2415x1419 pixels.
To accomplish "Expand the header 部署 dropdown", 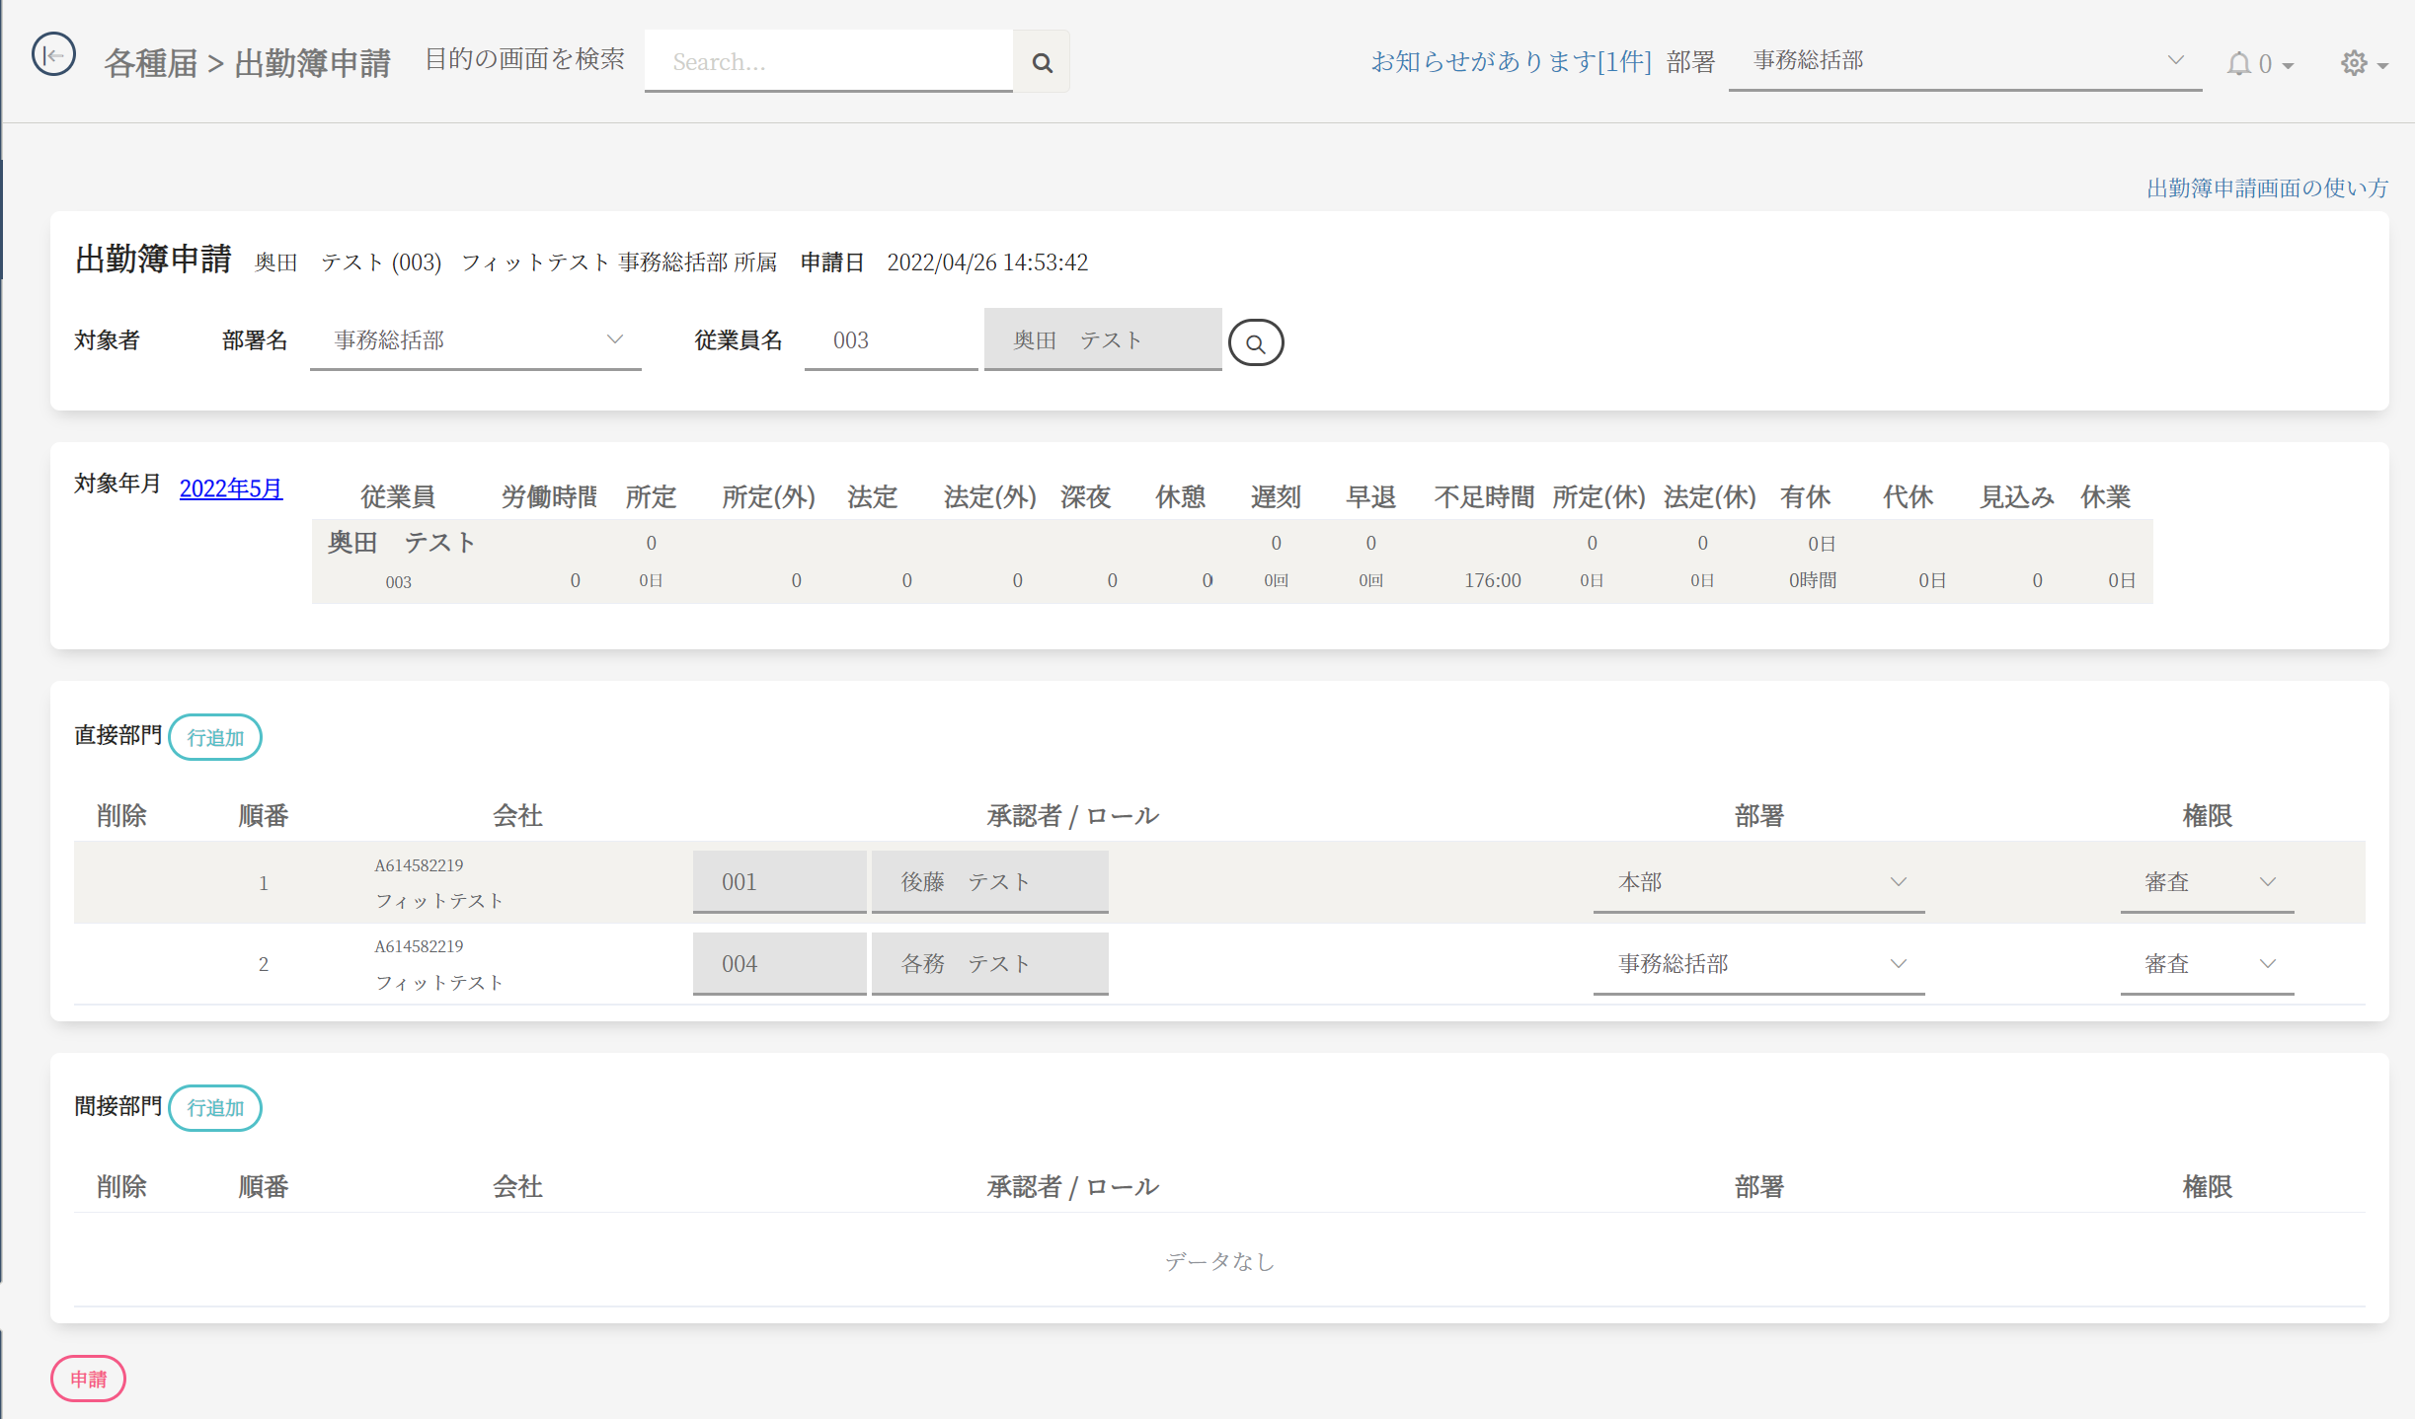I will coord(1964,61).
